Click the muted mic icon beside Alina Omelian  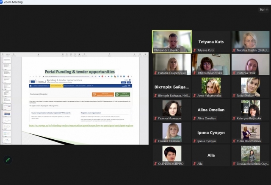coord(195,119)
